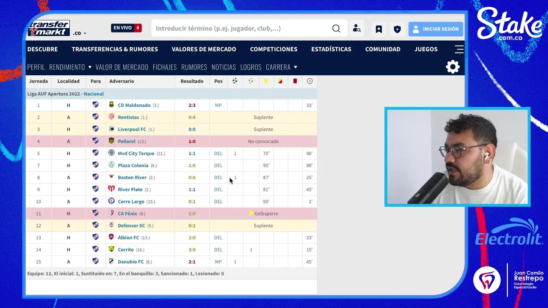Open the Rentistas club link
Screen dimensions: 548x308
pos(128,117)
